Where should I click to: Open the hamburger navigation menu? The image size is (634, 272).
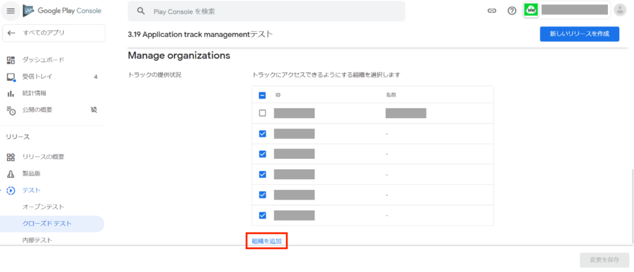(11, 11)
